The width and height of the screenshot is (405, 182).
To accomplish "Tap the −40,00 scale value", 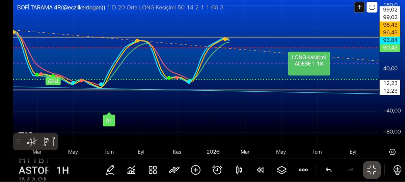I will click(x=391, y=111).
